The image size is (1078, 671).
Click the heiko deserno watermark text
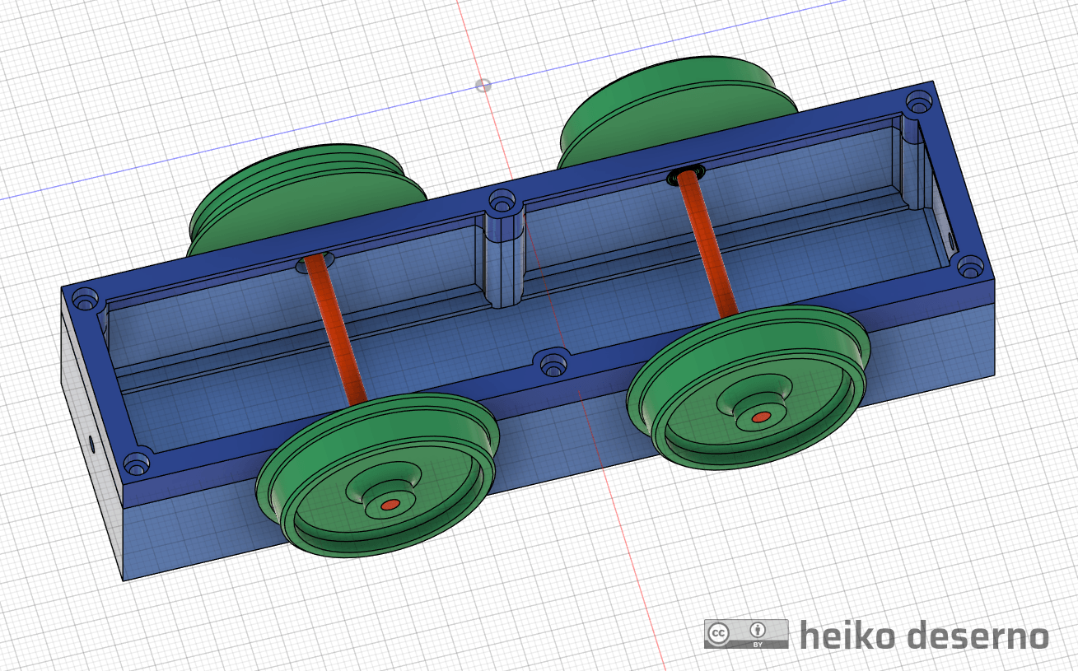click(x=924, y=636)
